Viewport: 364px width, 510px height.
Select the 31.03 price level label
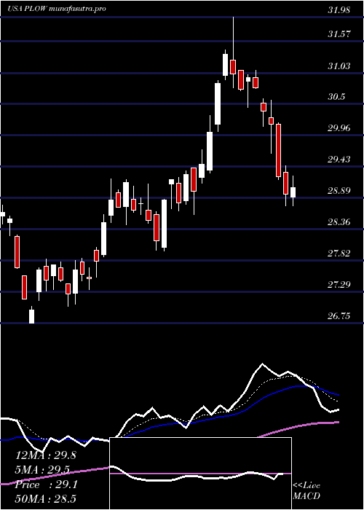pos(339,66)
